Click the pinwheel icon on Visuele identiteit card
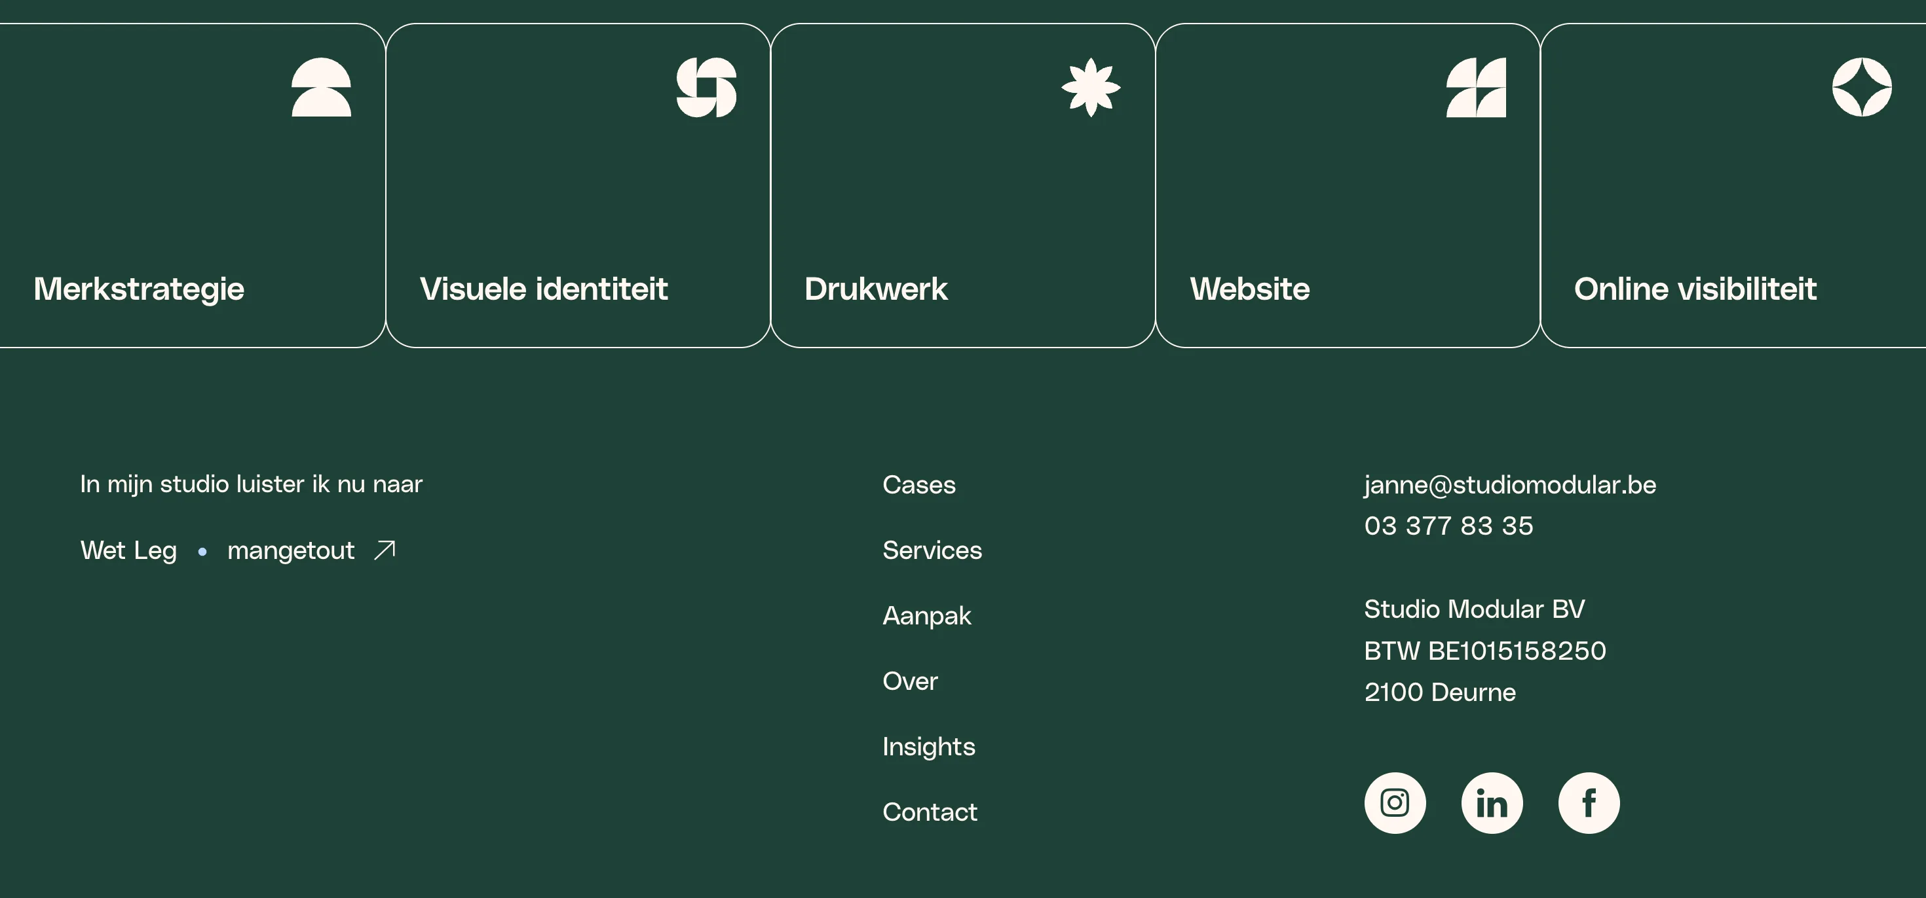Viewport: 1926px width, 898px height. point(707,88)
